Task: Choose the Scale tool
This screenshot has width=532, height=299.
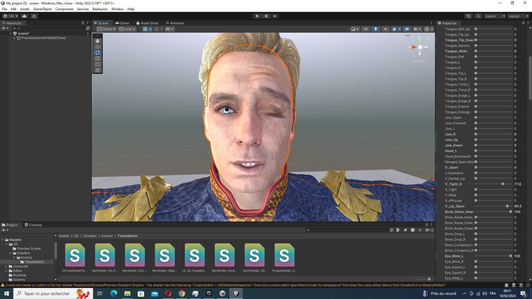Action: point(97,58)
